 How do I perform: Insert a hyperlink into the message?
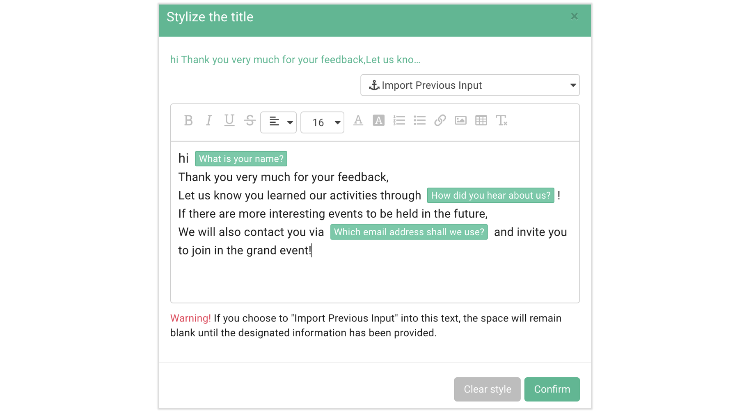point(440,121)
